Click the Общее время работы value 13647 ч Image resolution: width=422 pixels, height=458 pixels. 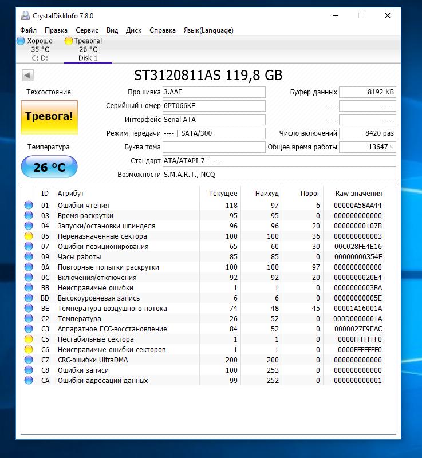point(368,147)
